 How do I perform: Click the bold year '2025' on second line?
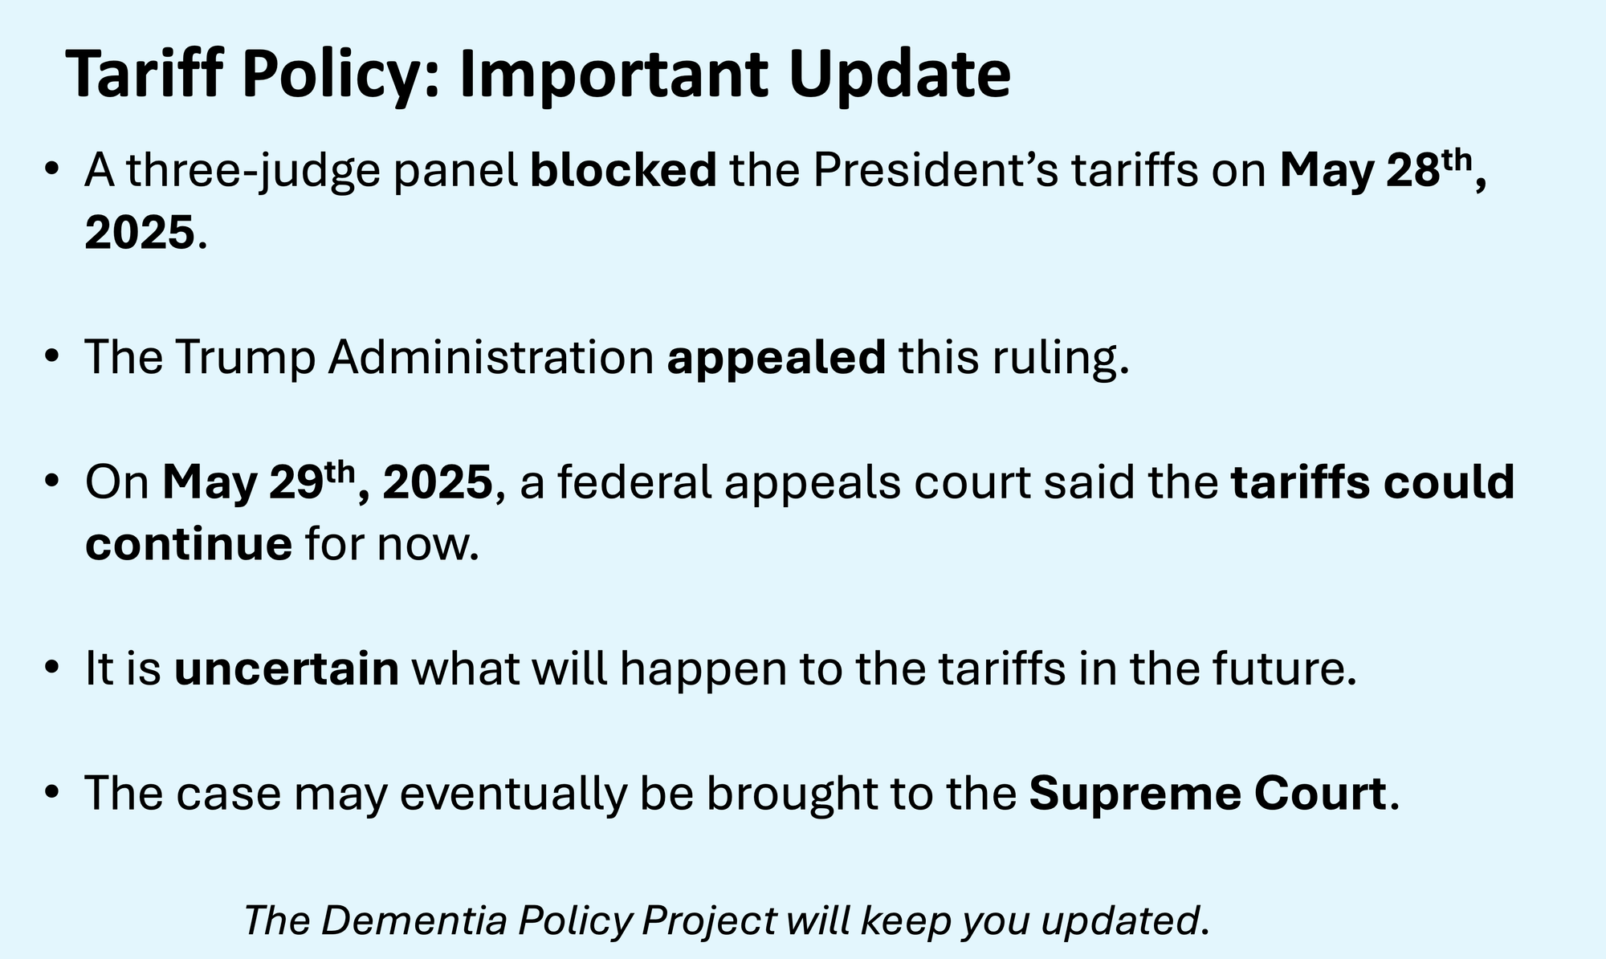pos(140,232)
